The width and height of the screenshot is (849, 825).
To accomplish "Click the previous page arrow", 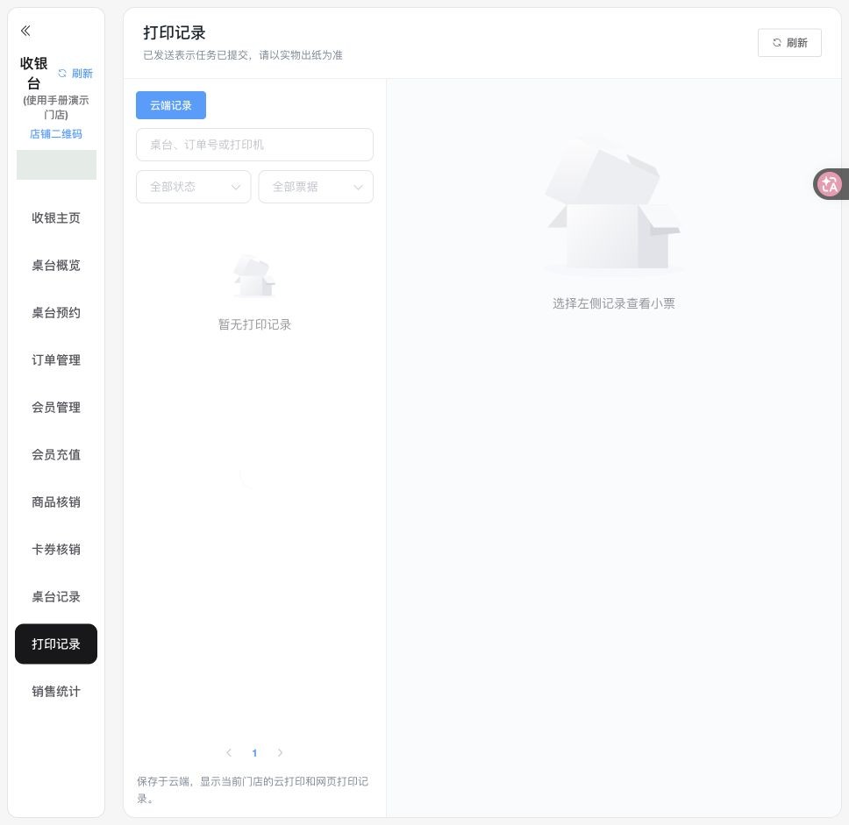I will (229, 752).
